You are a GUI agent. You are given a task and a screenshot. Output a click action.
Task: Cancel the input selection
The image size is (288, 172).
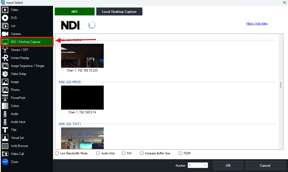point(265,165)
